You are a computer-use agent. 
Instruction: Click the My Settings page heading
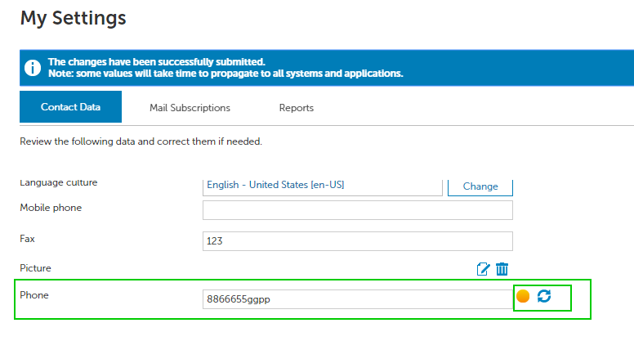pyautogui.click(x=74, y=19)
